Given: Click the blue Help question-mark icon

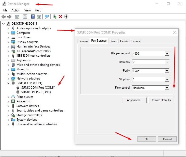Looking at the screenshot, I should tap(33, 17).
